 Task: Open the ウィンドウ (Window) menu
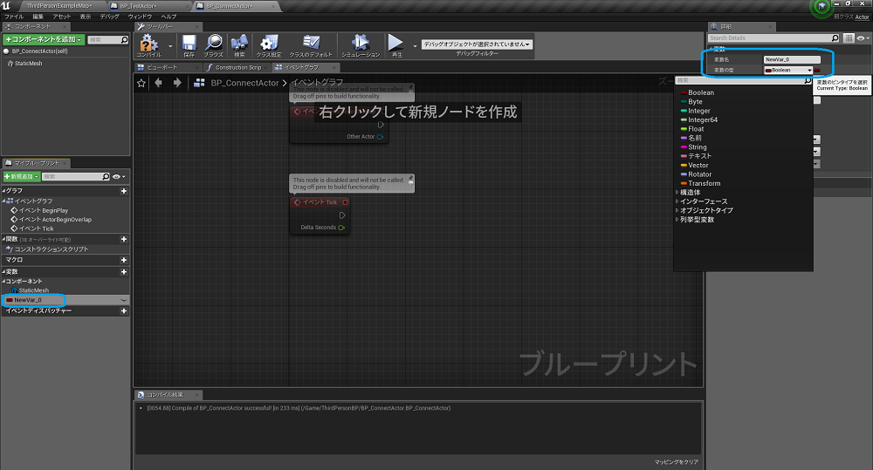pos(141,17)
